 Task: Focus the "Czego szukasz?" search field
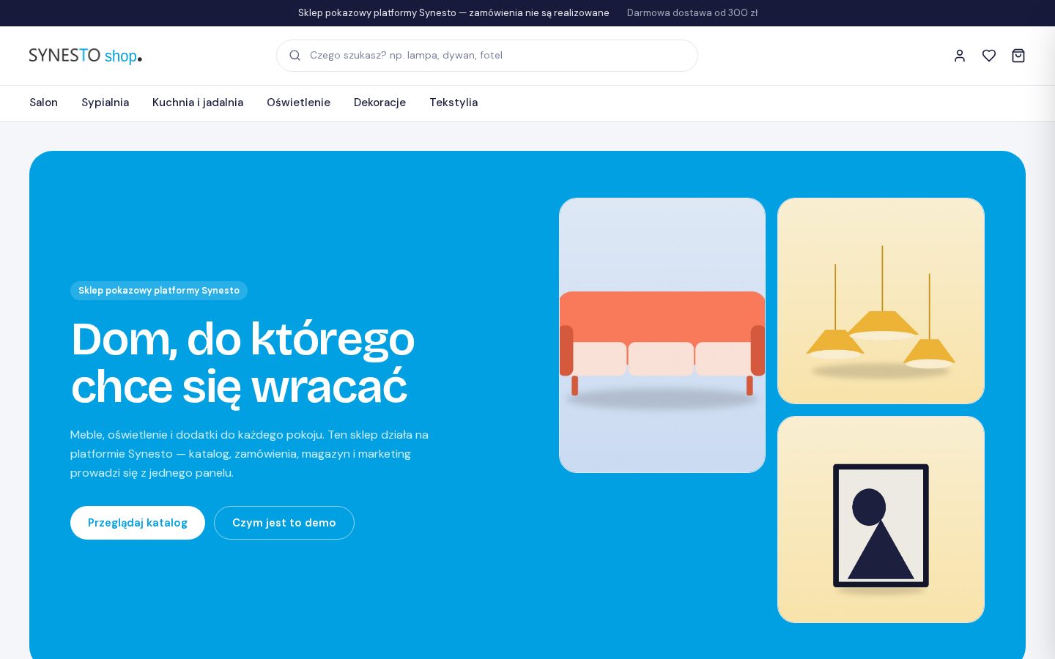tap(487, 56)
